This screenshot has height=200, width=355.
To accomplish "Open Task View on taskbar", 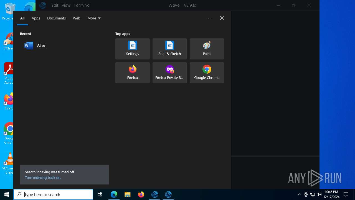I will [100, 194].
